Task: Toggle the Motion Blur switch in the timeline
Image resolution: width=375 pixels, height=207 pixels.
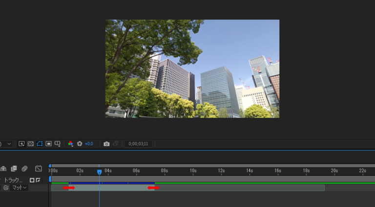Action: coord(24,169)
